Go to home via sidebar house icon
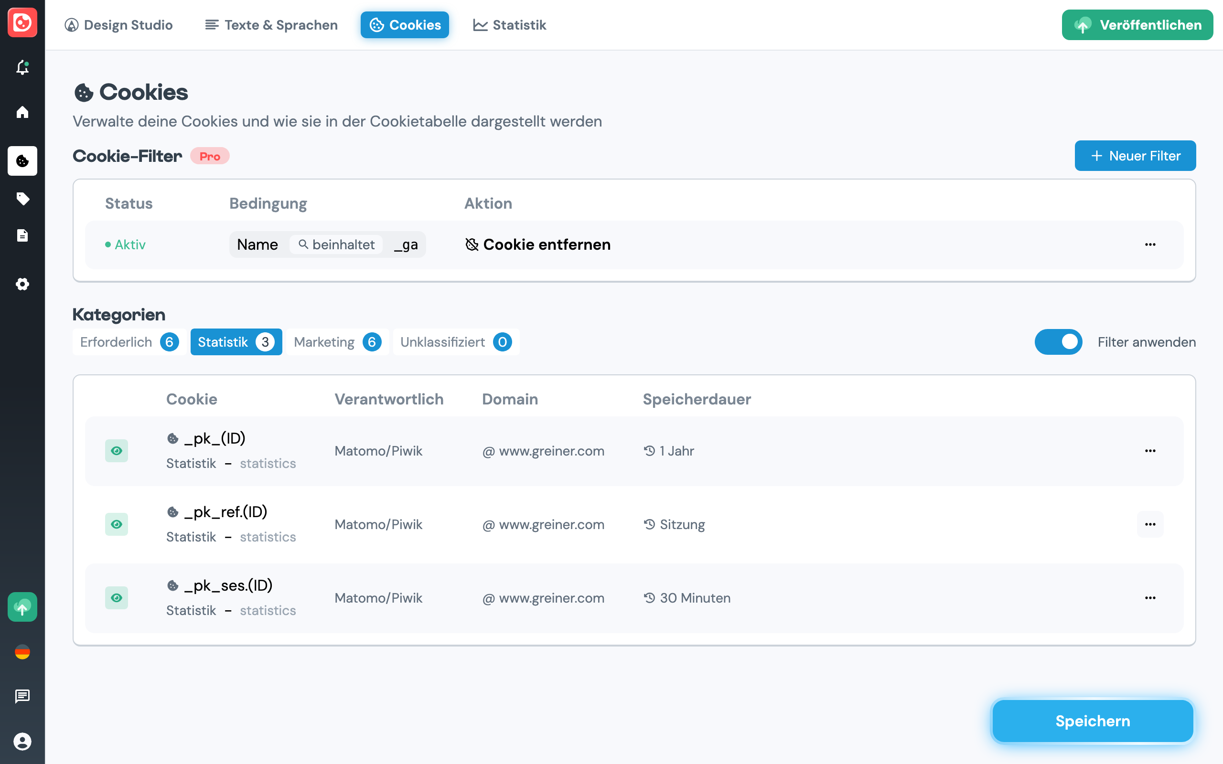Image resolution: width=1223 pixels, height=764 pixels. [22, 112]
